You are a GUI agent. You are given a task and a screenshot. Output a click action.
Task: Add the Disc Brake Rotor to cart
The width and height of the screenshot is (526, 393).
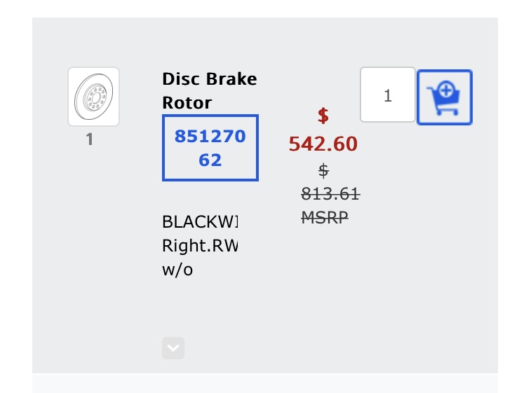tap(445, 97)
